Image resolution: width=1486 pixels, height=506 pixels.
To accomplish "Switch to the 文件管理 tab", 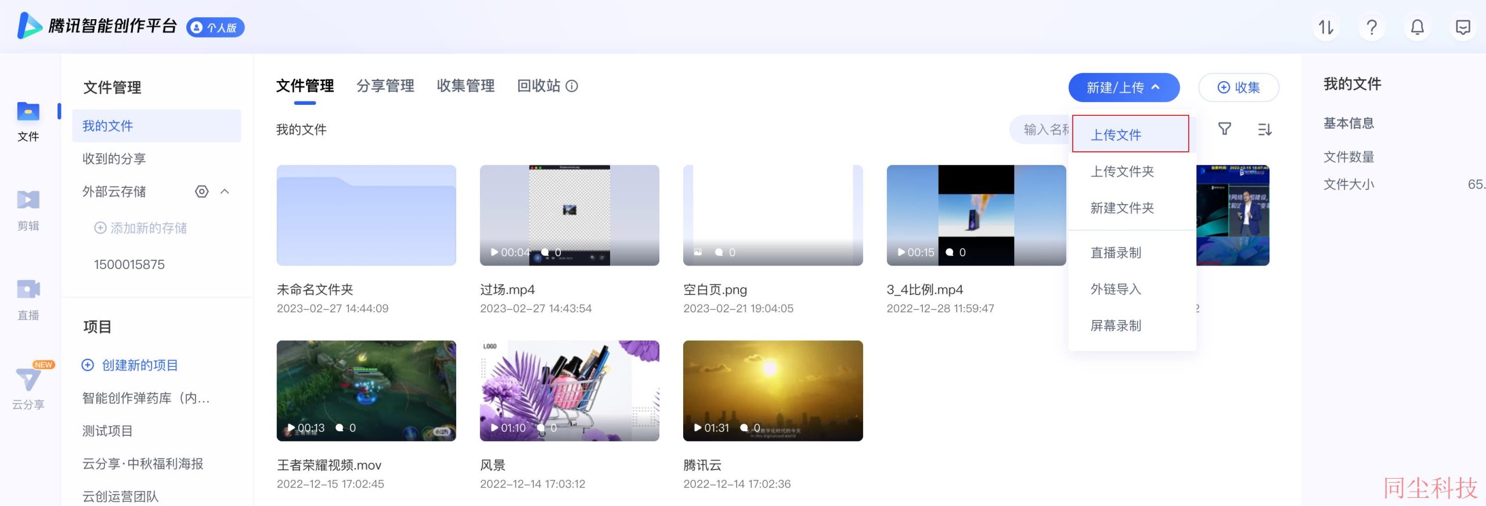I will [305, 86].
